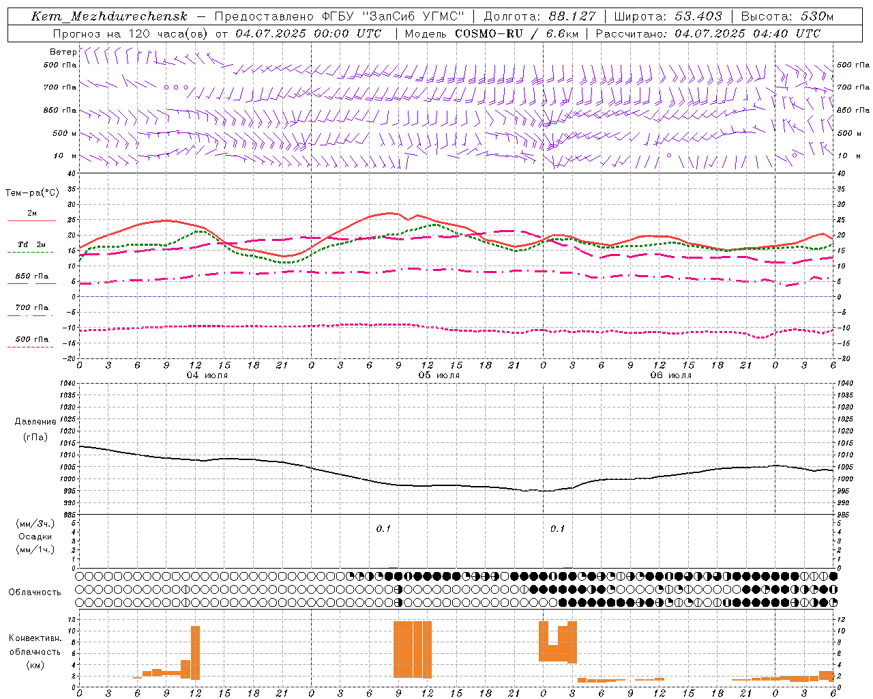Click the legend line sample under 2м
This screenshot has height=699, width=873.
(x=32, y=220)
